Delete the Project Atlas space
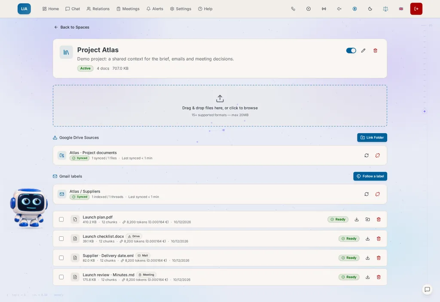This screenshot has height=302, width=440. tap(375, 51)
